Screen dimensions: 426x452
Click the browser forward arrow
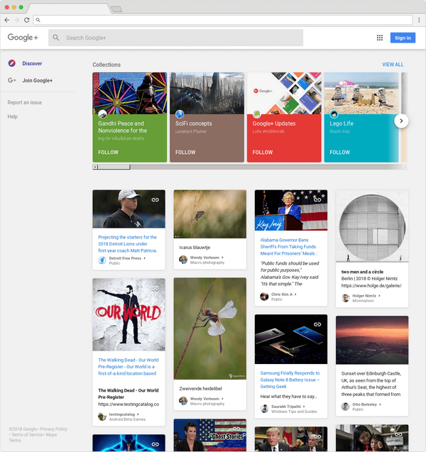pyautogui.click(x=17, y=20)
